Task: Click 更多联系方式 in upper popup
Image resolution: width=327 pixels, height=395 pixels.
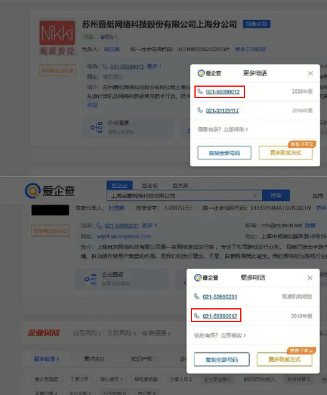Action: point(285,153)
